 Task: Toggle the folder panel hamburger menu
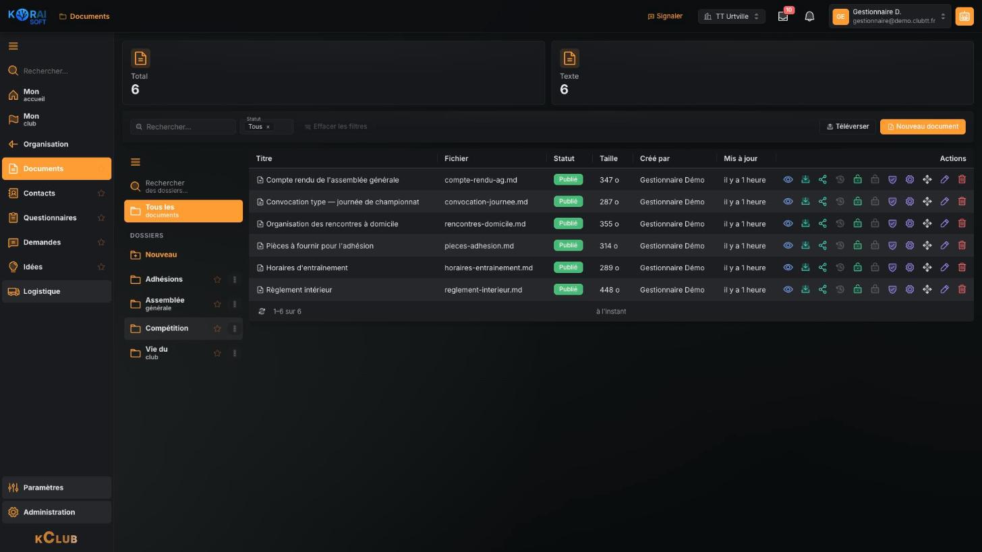[x=136, y=162]
